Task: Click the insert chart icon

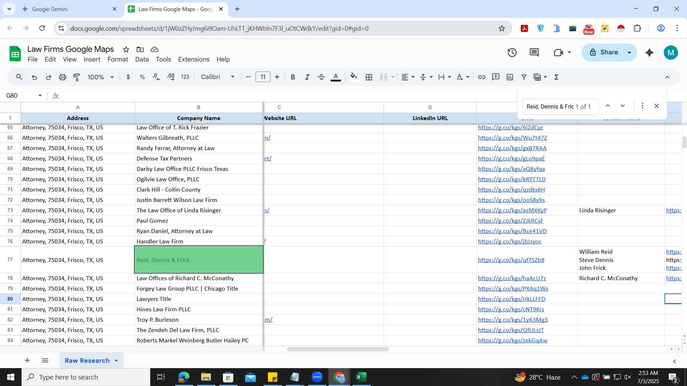Action: tap(510, 77)
